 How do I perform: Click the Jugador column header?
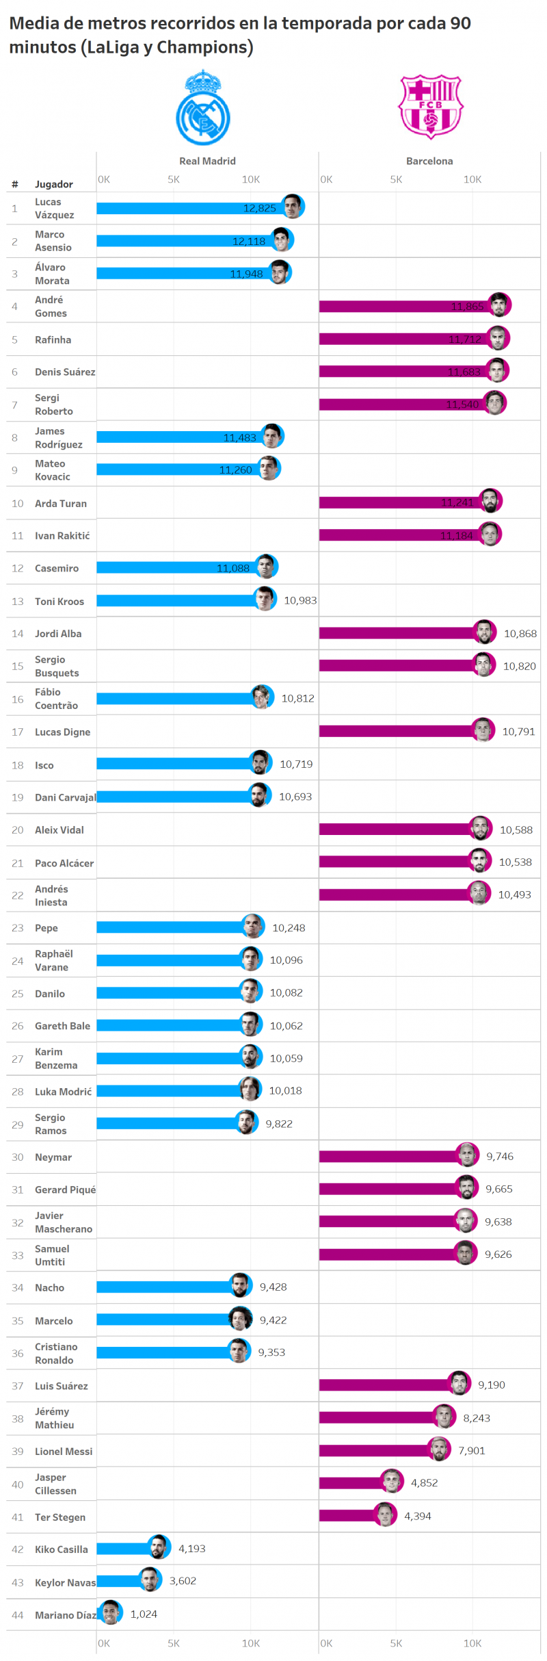coord(54,185)
